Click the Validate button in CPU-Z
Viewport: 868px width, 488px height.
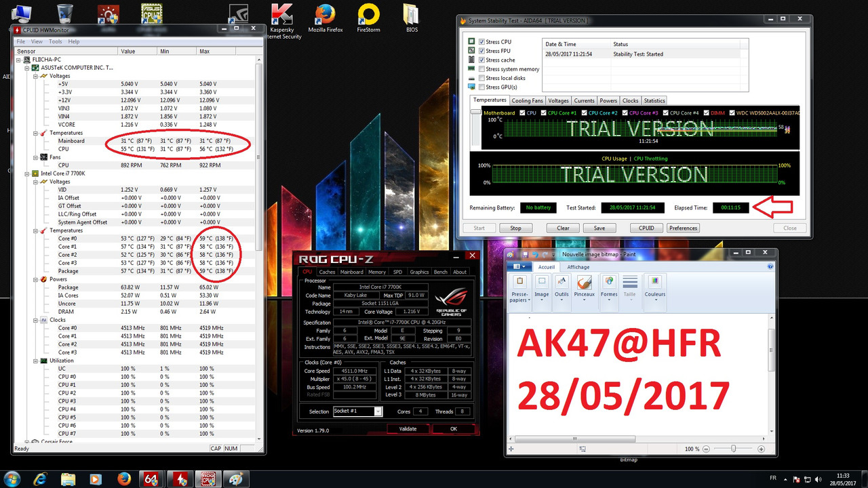pos(408,428)
